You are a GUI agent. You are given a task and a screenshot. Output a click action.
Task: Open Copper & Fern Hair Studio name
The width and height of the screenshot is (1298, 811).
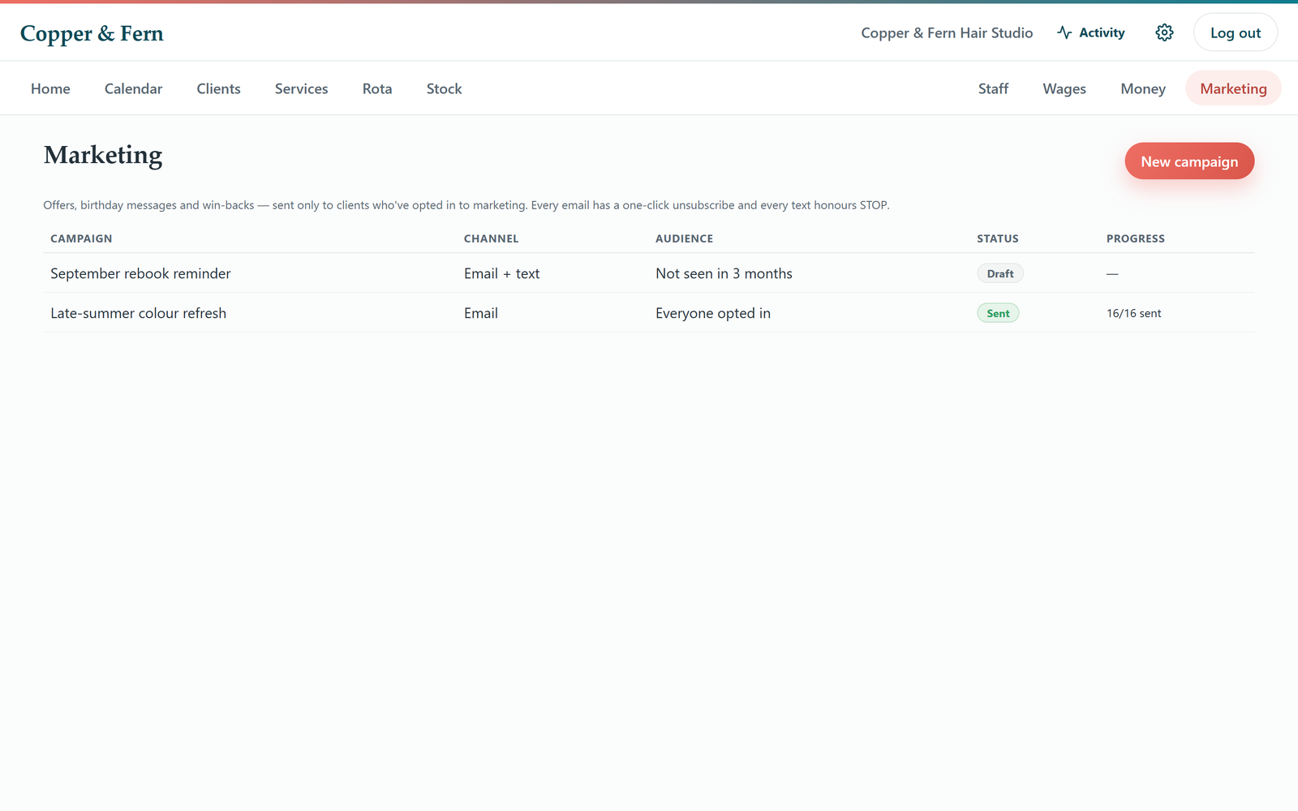947,32
